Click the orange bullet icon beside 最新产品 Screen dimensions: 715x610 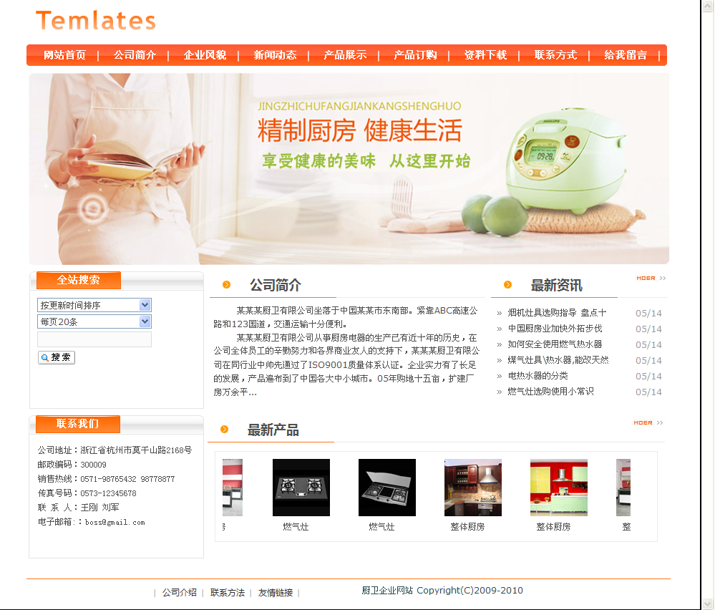coord(224,429)
